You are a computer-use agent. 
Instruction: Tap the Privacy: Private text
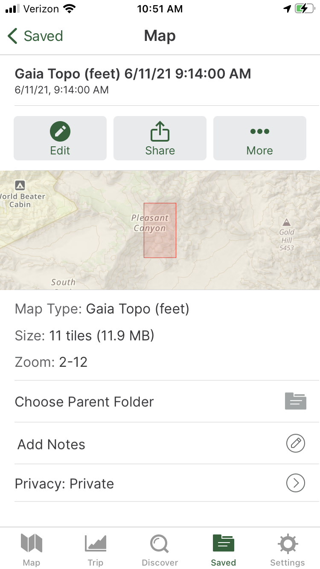pos(64,484)
